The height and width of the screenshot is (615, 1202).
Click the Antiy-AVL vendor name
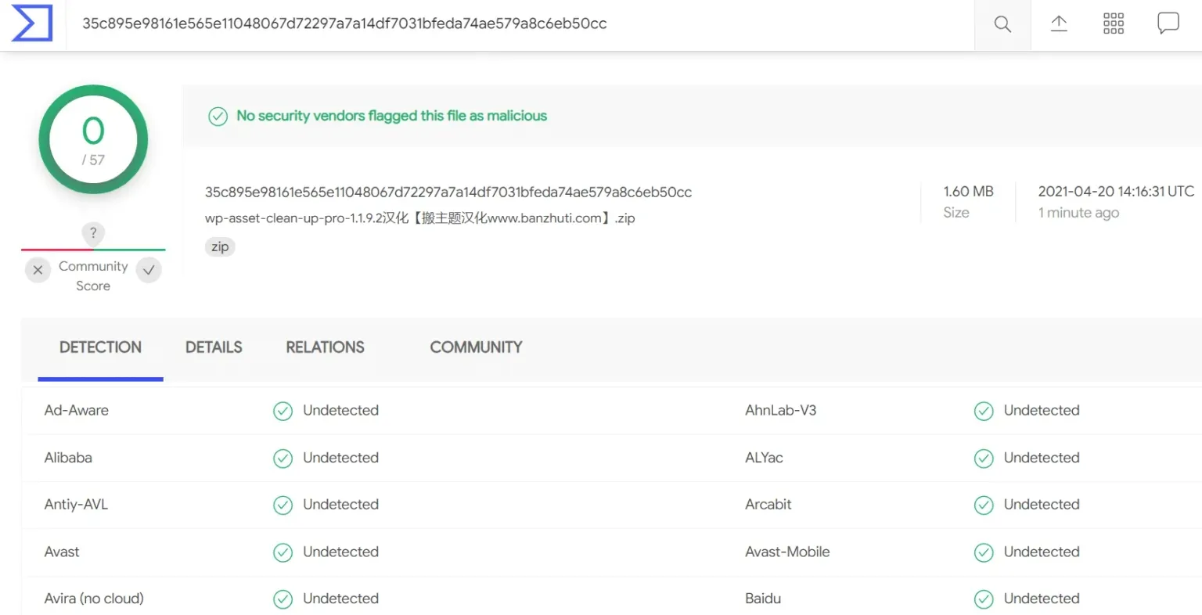coord(76,505)
